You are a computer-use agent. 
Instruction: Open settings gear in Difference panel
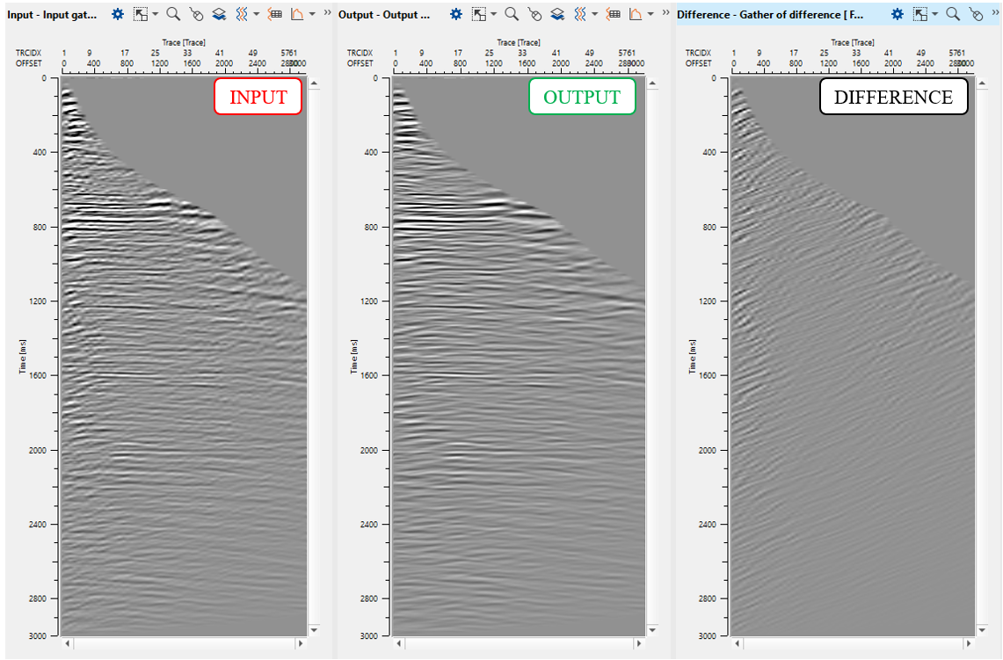[x=898, y=14]
